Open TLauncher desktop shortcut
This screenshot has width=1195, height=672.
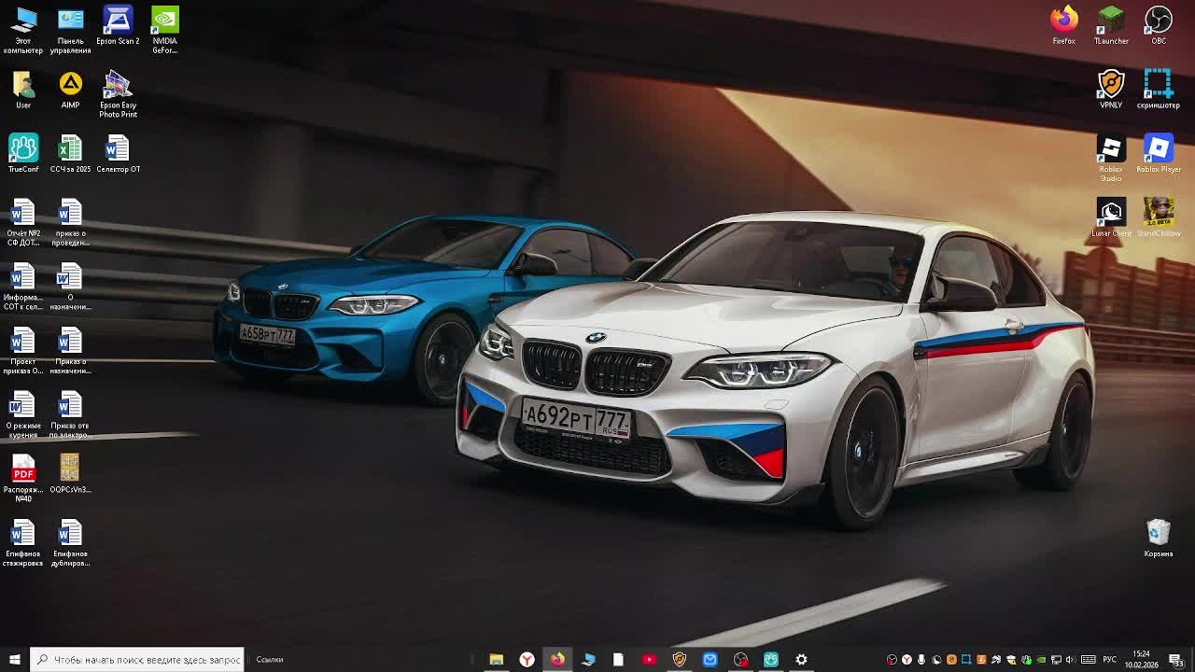(1111, 25)
